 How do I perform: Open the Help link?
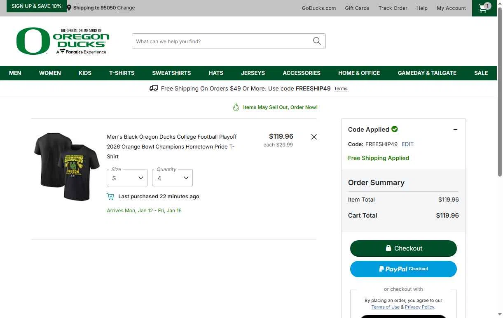[422, 8]
